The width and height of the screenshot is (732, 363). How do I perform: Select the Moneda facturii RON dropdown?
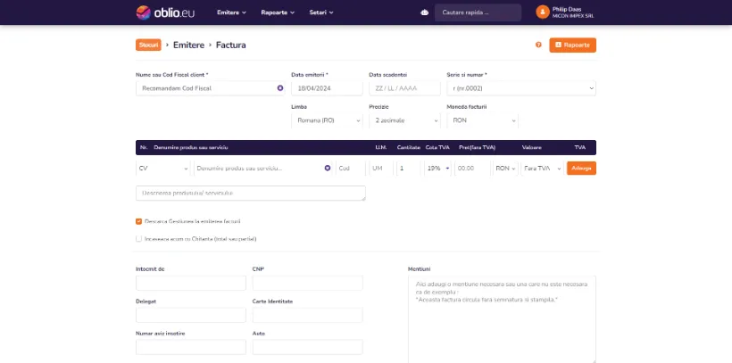(482, 120)
